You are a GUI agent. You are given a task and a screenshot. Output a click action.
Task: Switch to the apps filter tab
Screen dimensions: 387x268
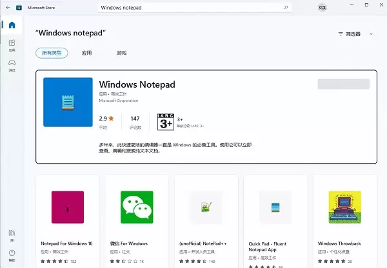tap(86, 53)
